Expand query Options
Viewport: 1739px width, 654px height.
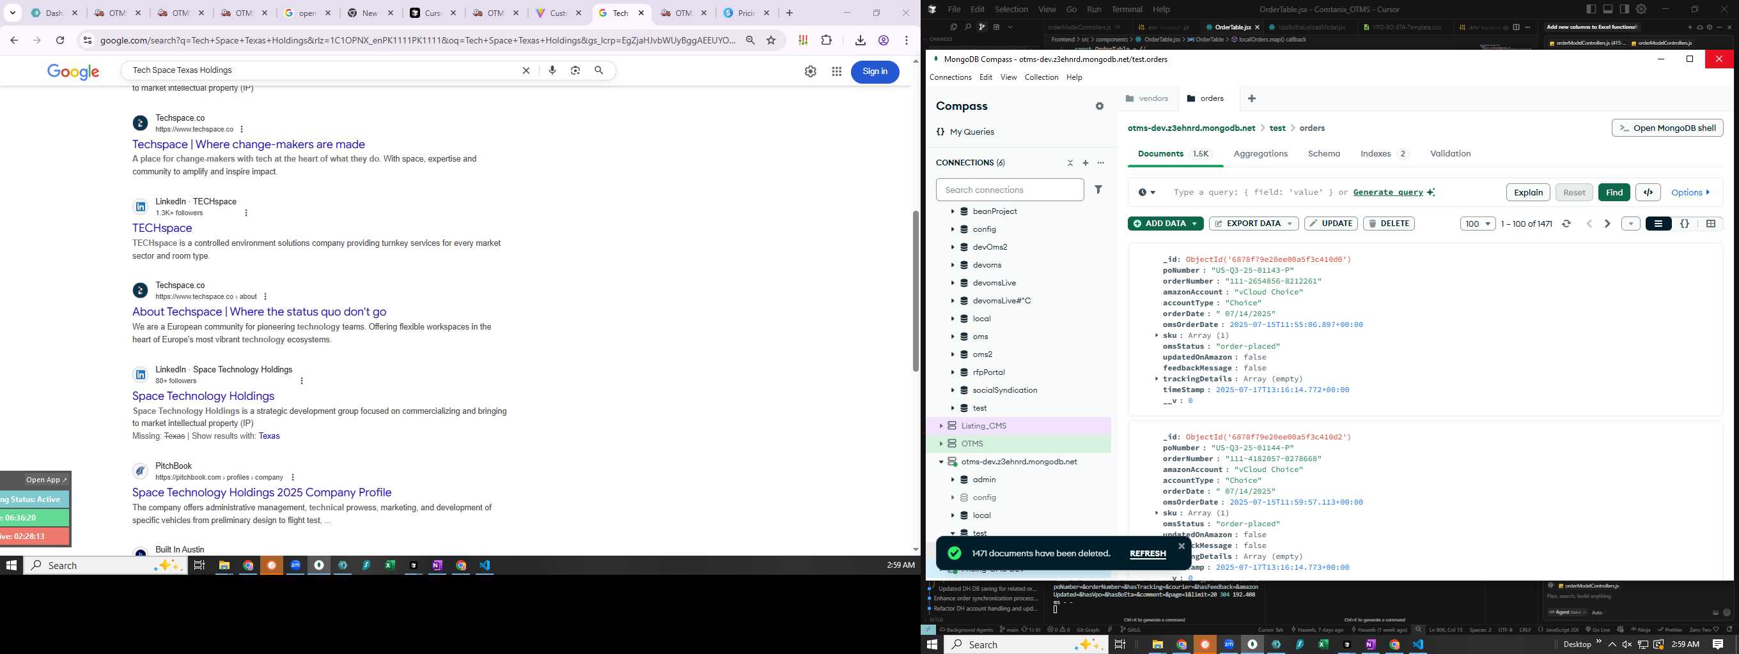coord(1690,192)
